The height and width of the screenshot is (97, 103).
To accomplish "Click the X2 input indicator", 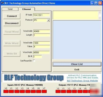I will (x=17, y=91).
